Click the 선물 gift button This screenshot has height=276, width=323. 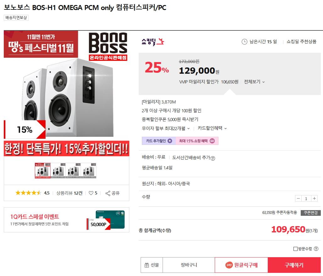pyautogui.click(x=152, y=265)
